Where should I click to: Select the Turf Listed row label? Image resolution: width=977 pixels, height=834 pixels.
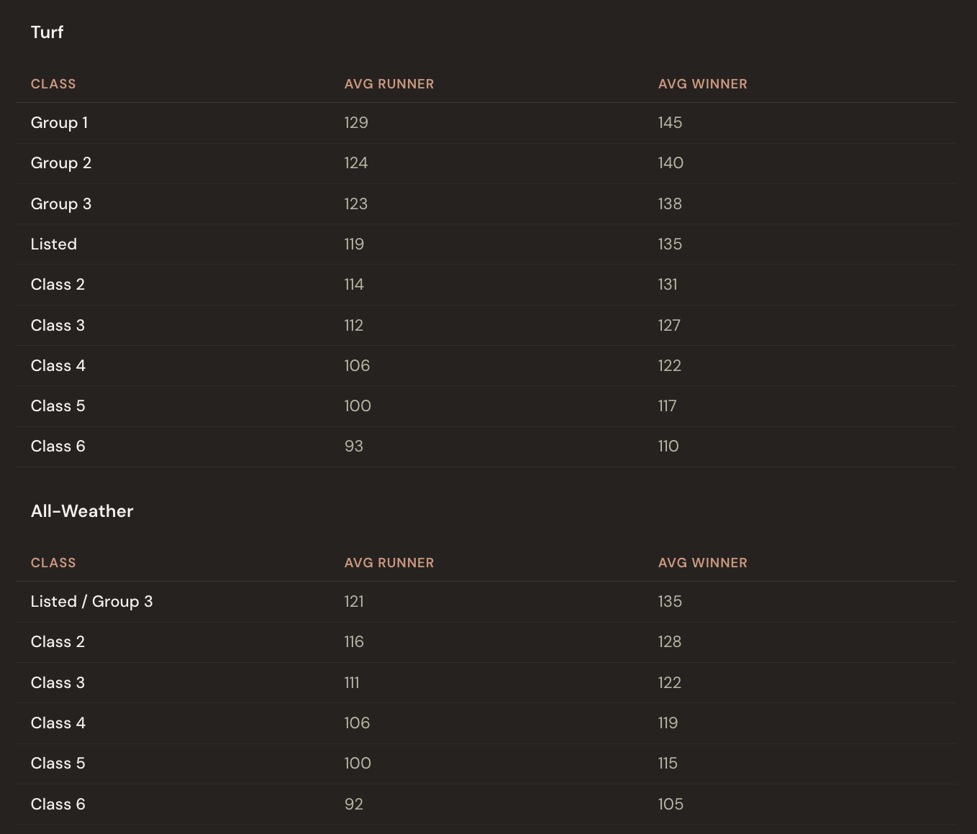54,244
